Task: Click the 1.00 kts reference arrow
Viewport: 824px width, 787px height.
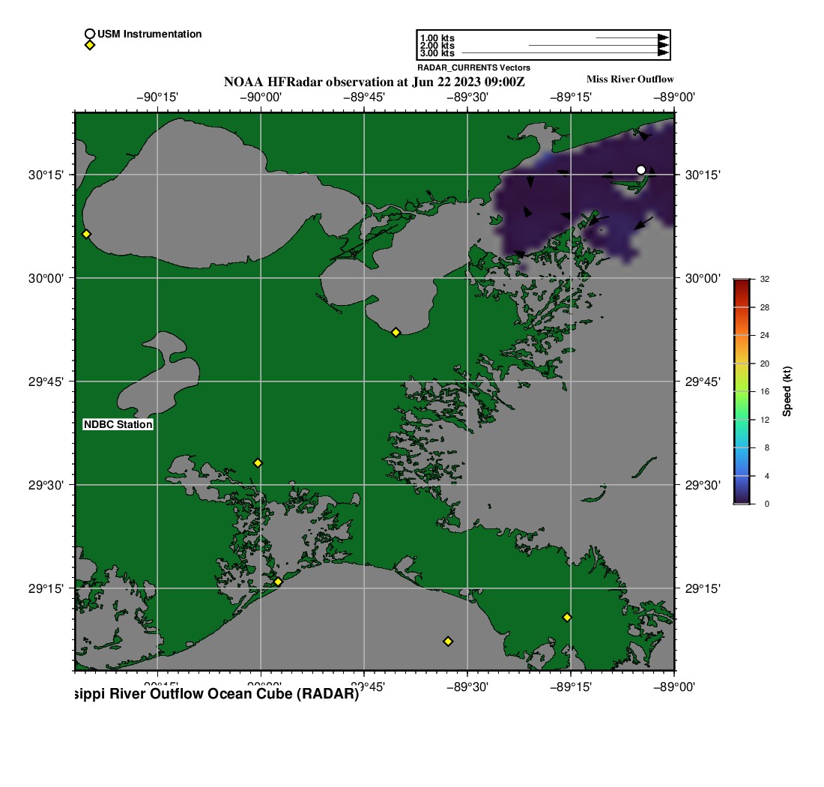Action: click(631, 37)
